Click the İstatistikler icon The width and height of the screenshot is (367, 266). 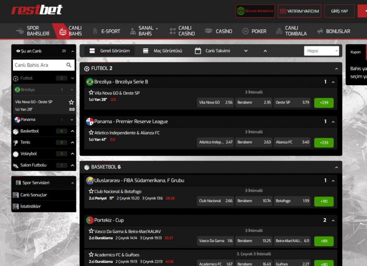click(x=16, y=206)
